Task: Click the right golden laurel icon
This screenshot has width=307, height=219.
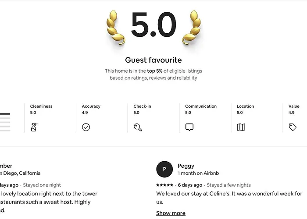Action: [x=192, y=27]
